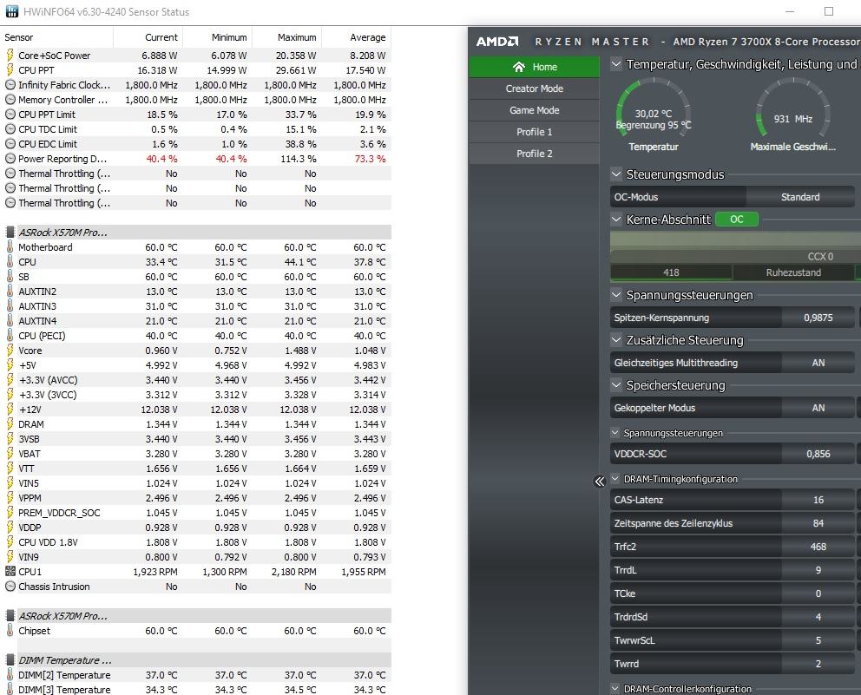Screen dimensions: 861x695
Task: Collapse the small Spannungssteuerungen section above VDDCR-SOC
Action: pos(615,433)
